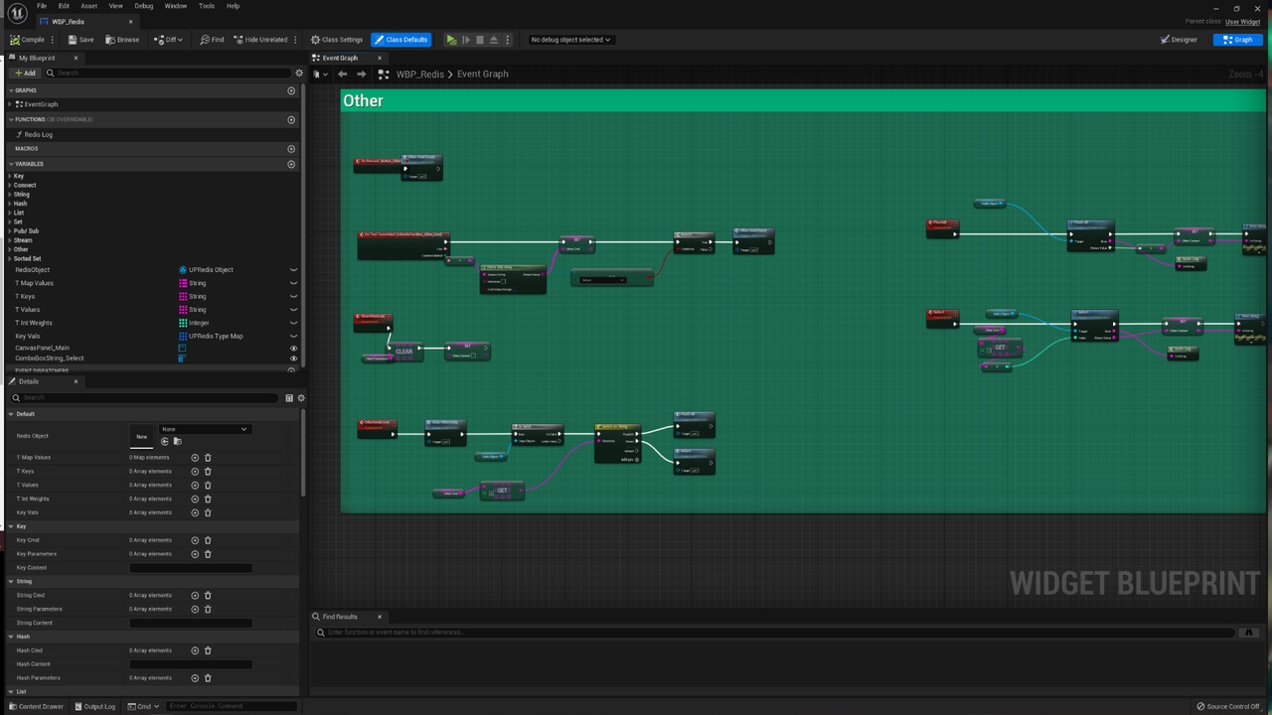Toggle T Map Values editable eye
Screen dimensions: 1272x715
293,283
